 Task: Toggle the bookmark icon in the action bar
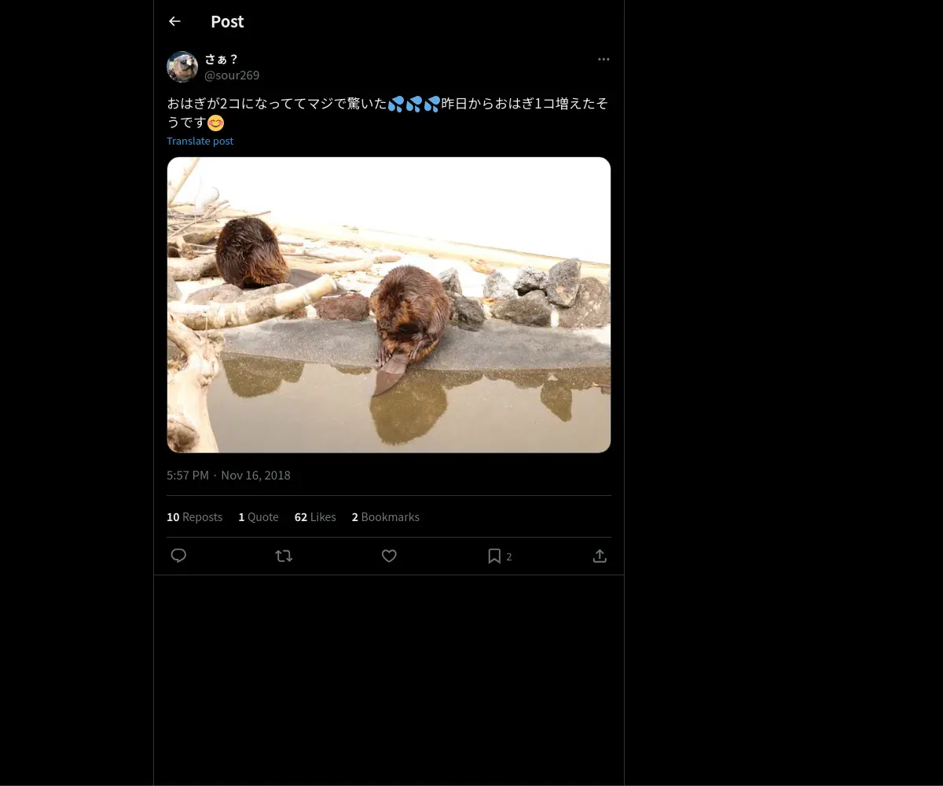point(494,556)
